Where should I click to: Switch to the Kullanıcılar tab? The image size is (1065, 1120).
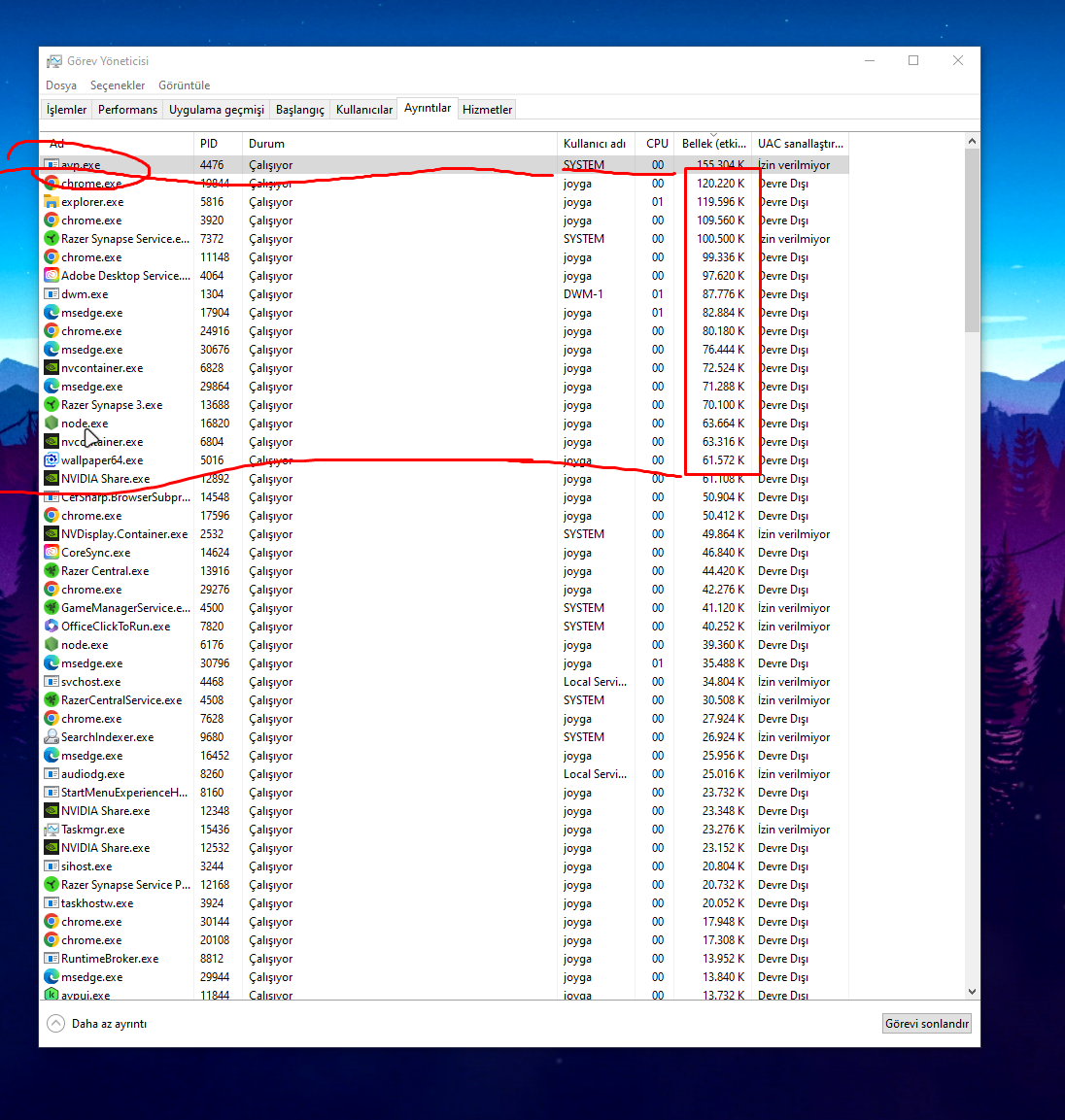(x=363, y=110)
